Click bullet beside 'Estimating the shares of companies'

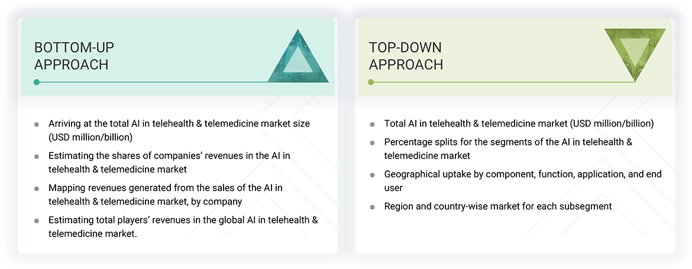(x=37, y=156)
